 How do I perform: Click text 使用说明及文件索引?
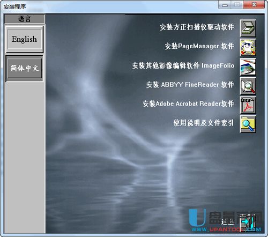[x=204, y=123]
